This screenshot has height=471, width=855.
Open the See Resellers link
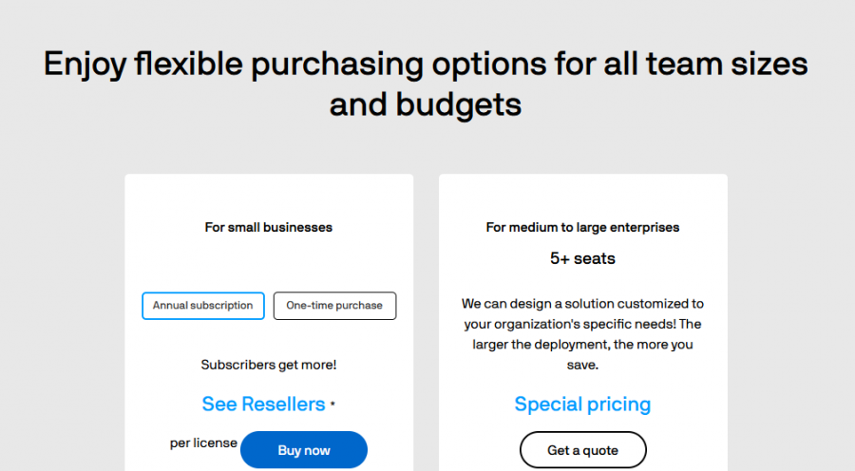click(x=263, y=405)
